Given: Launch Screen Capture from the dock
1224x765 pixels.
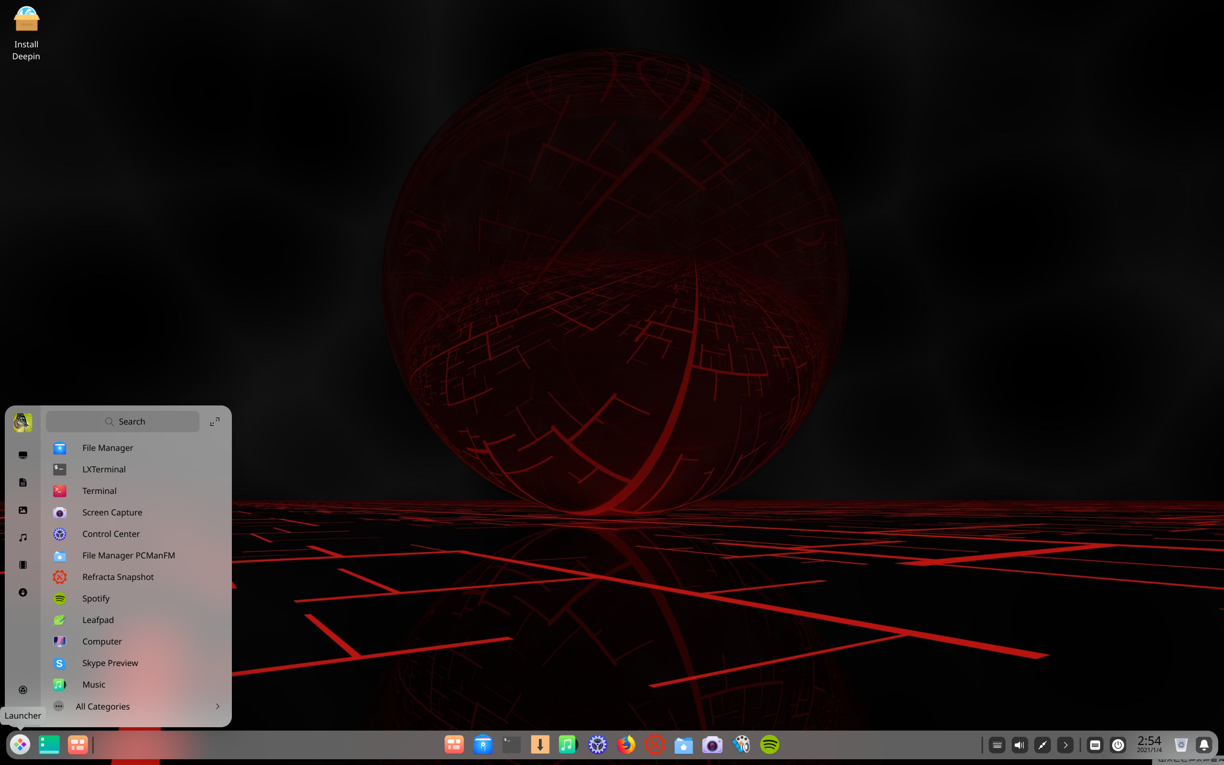Looking at the screenshot, I should [711, 744].
